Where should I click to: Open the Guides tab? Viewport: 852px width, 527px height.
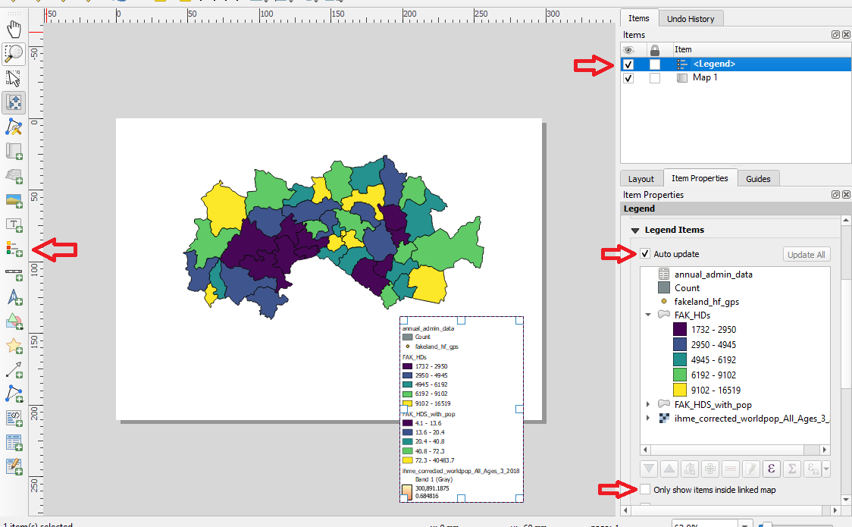[758, 179]
